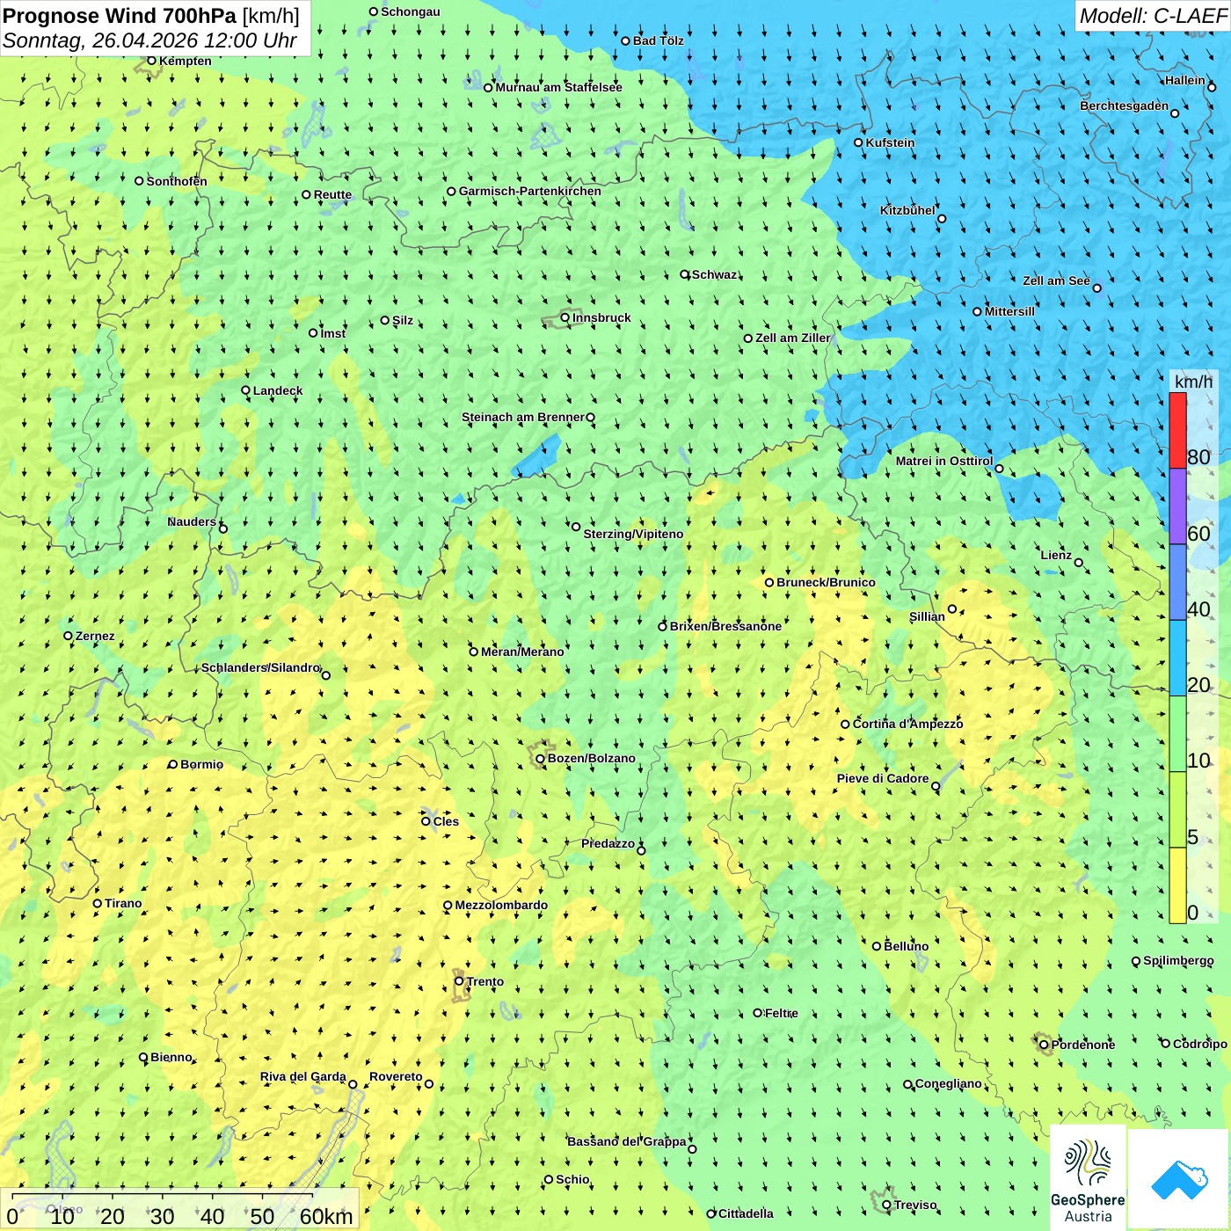Click the "Bormio" city label
This screenshot has height=1231, width=1231.
201,764
